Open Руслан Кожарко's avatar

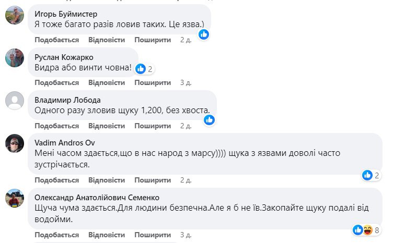coord(15,58)
